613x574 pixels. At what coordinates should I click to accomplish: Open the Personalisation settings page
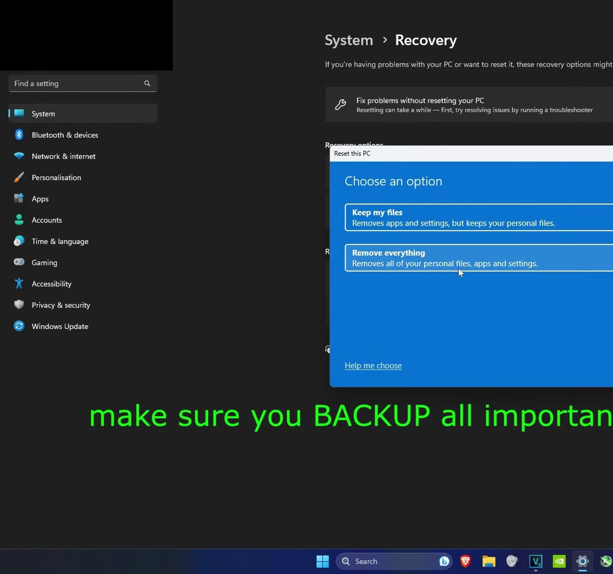point(83,177)
